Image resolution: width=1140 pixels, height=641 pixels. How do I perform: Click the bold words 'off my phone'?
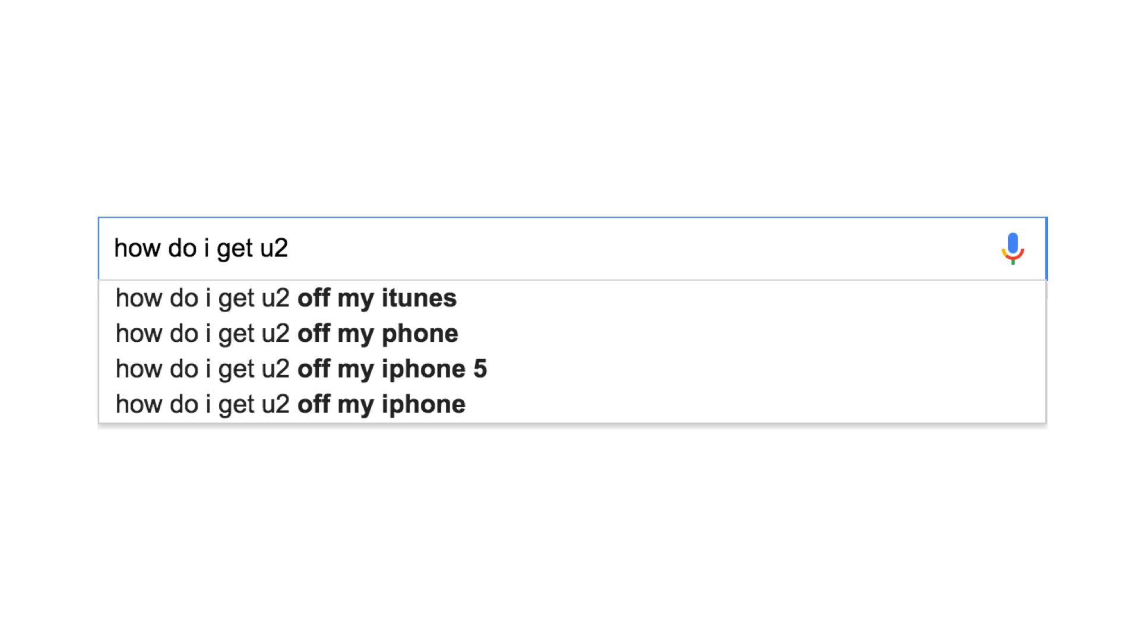click(378, 334)
